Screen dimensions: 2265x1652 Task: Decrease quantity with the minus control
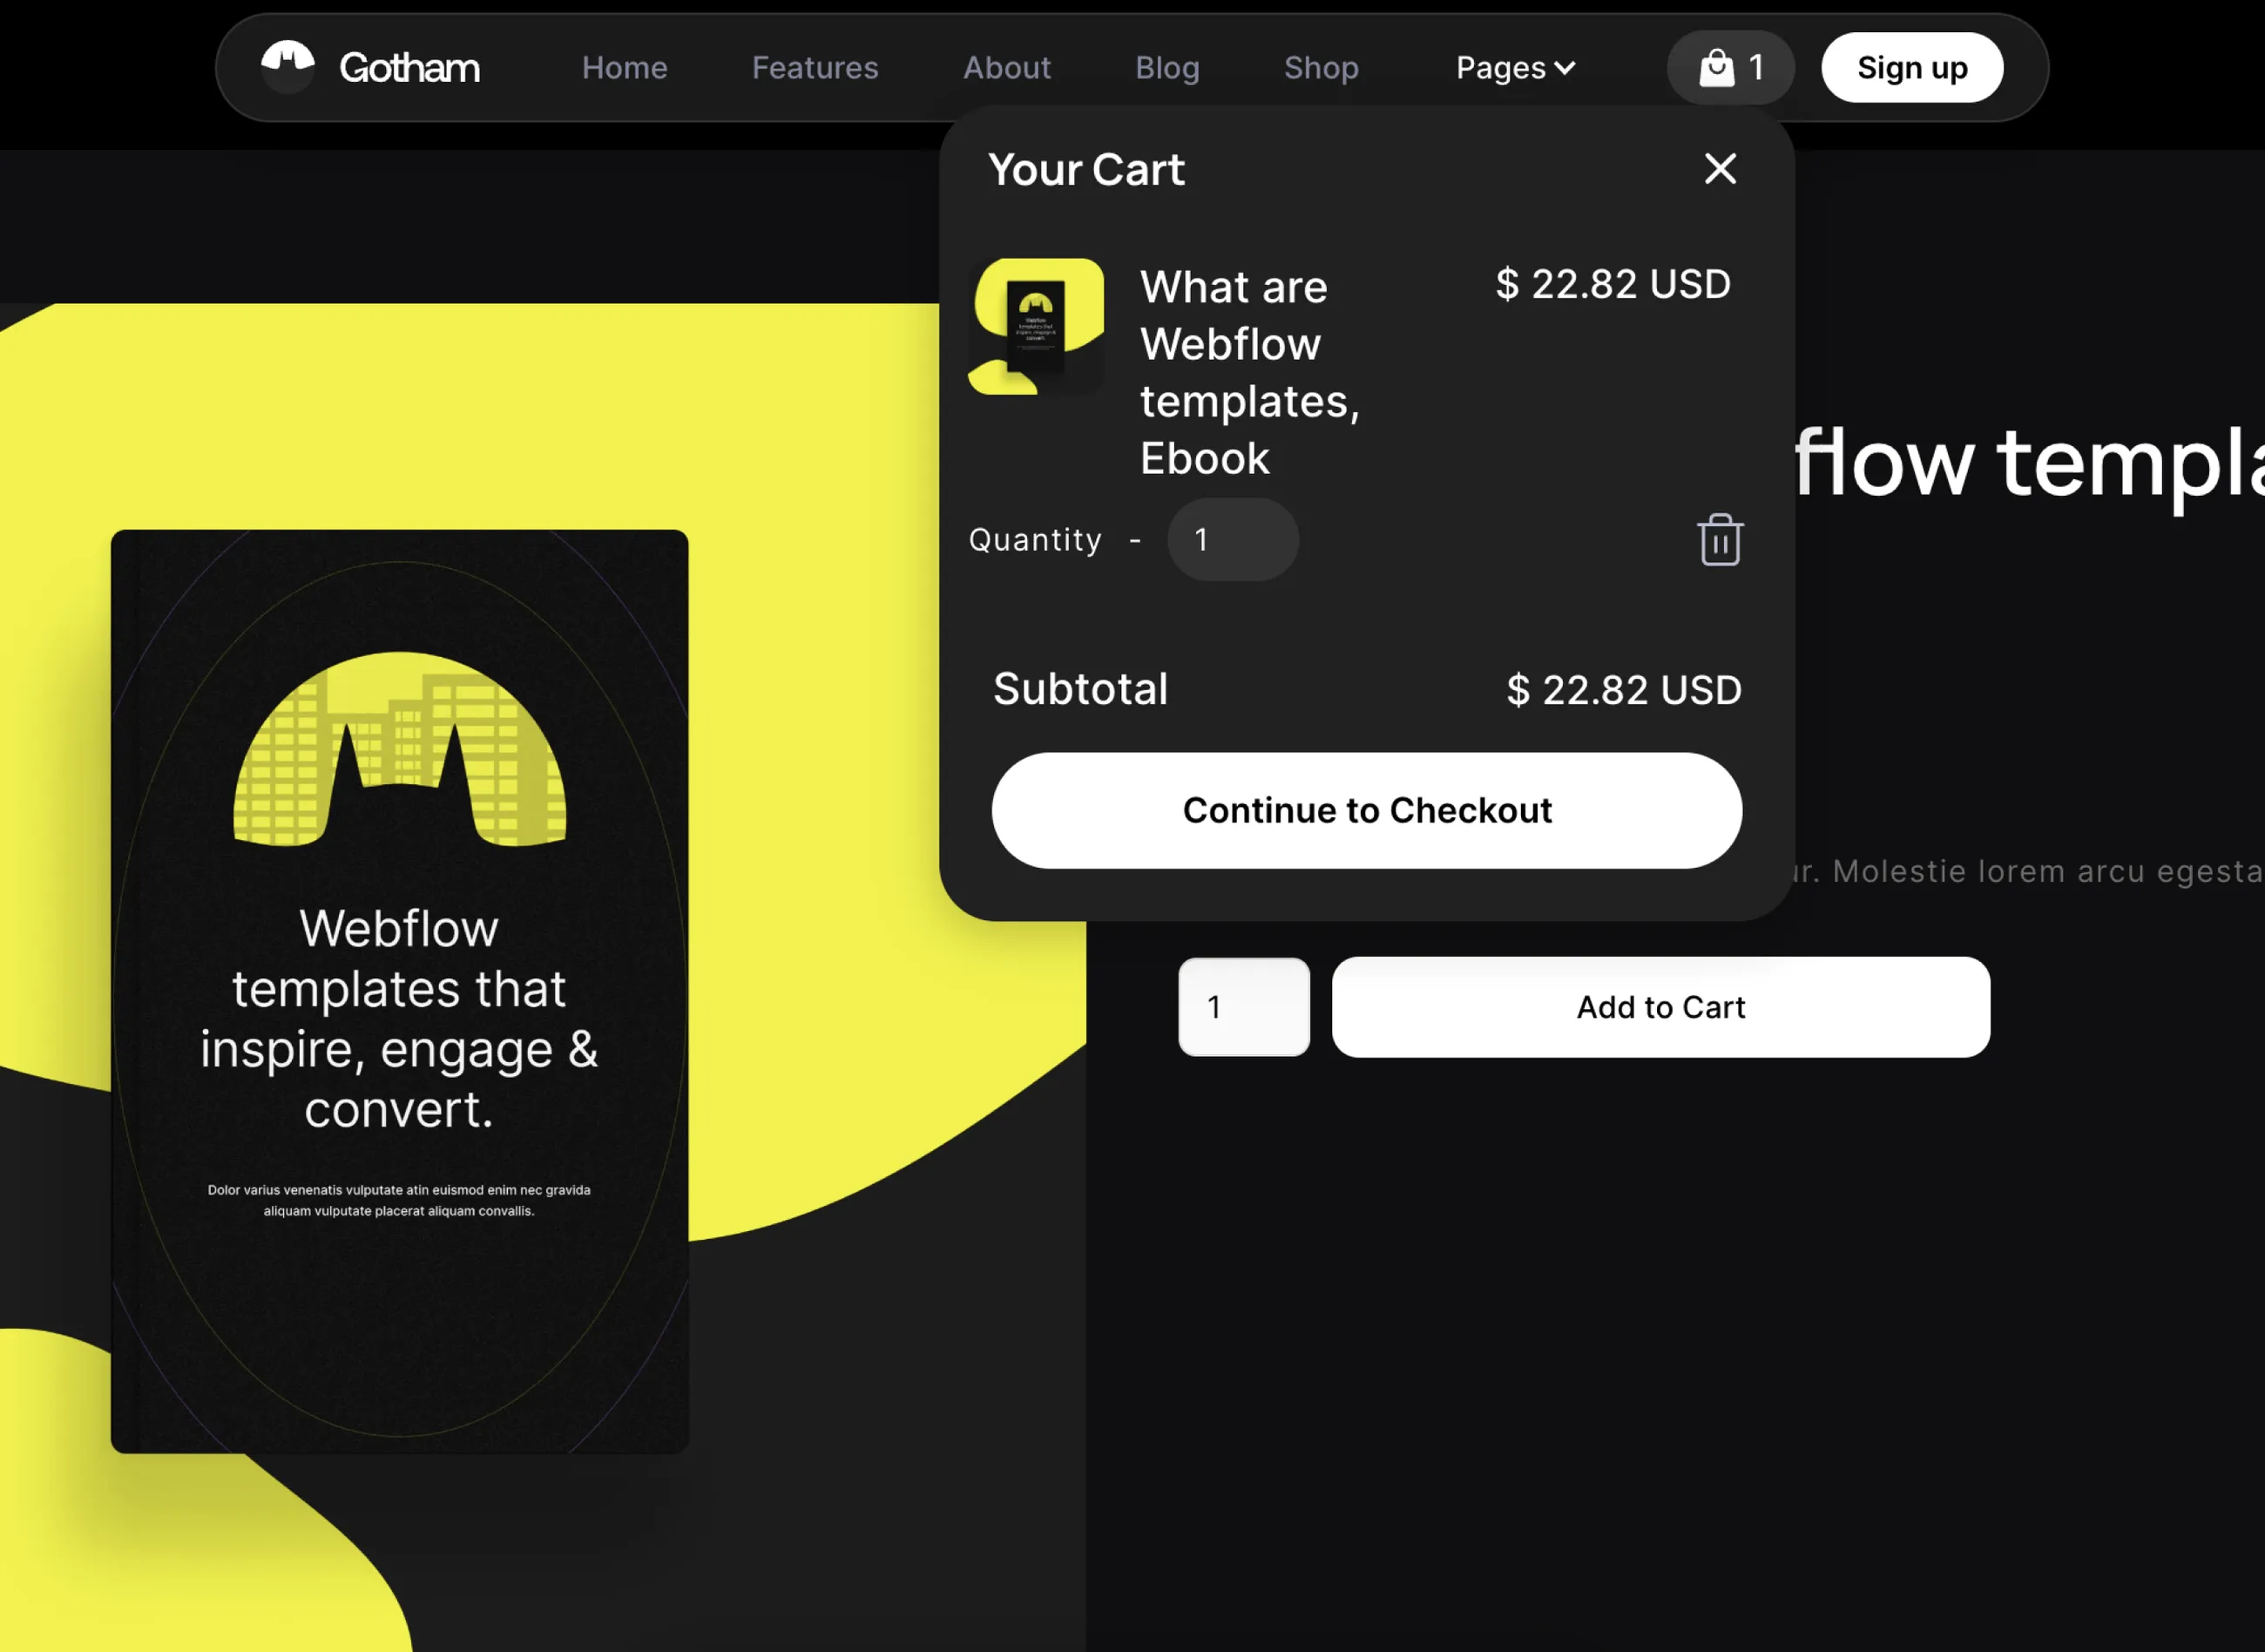[x=1135, y=540]
